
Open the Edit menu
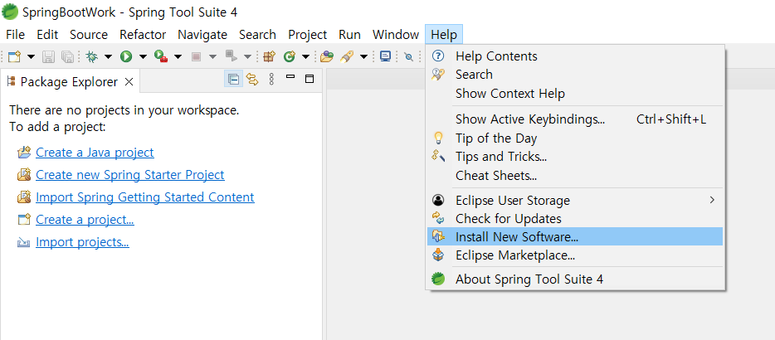click(x=47, y=35)
